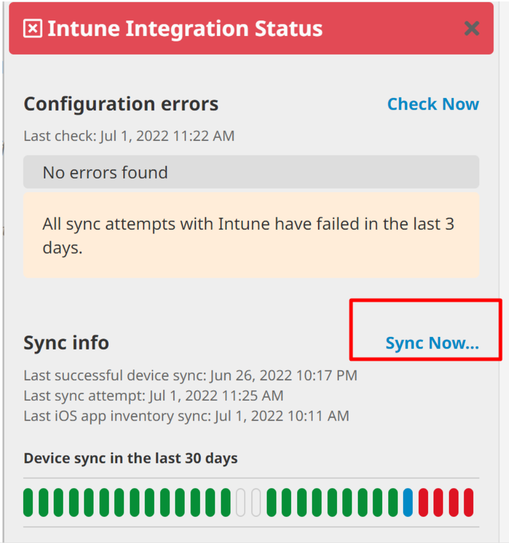This screenshot has height=543, width=509.
Task: Click the Configuration errors heading
Action: point(121,104)
